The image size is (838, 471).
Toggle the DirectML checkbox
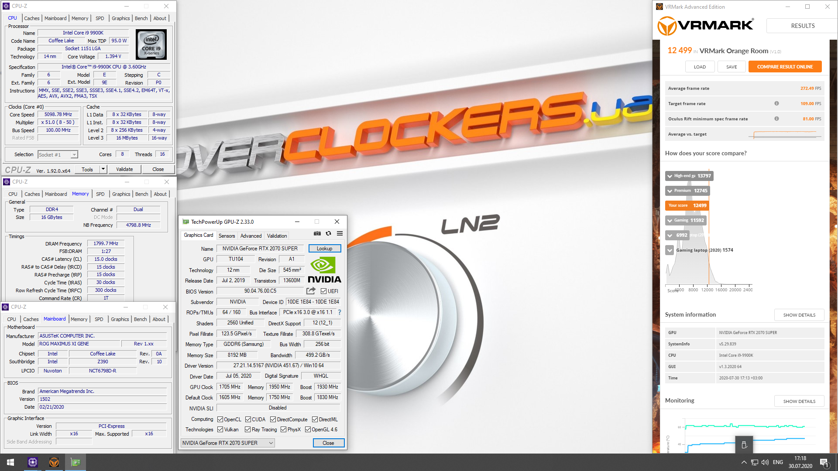[315, 420]
